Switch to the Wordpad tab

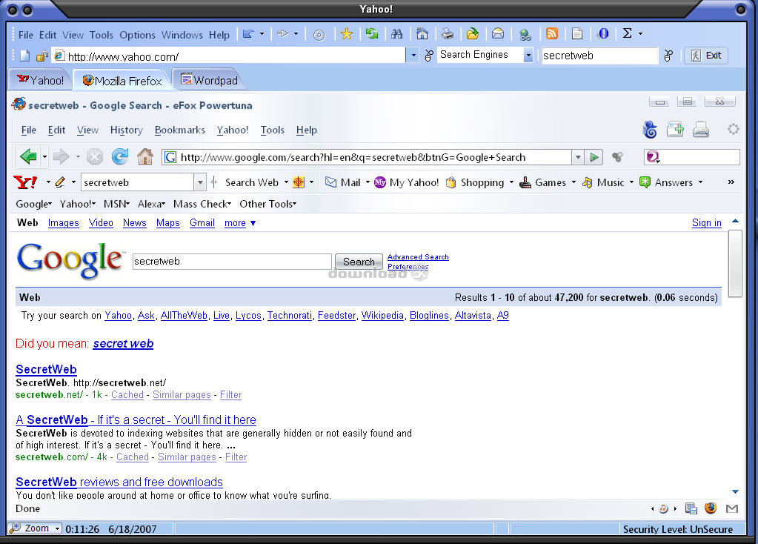coord(210,80)
